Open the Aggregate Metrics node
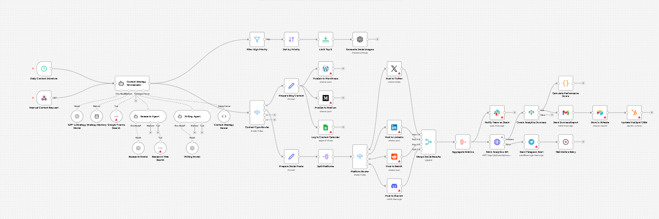Image resolution: width=659 pixels, height=219 pixels. (463, 142)
